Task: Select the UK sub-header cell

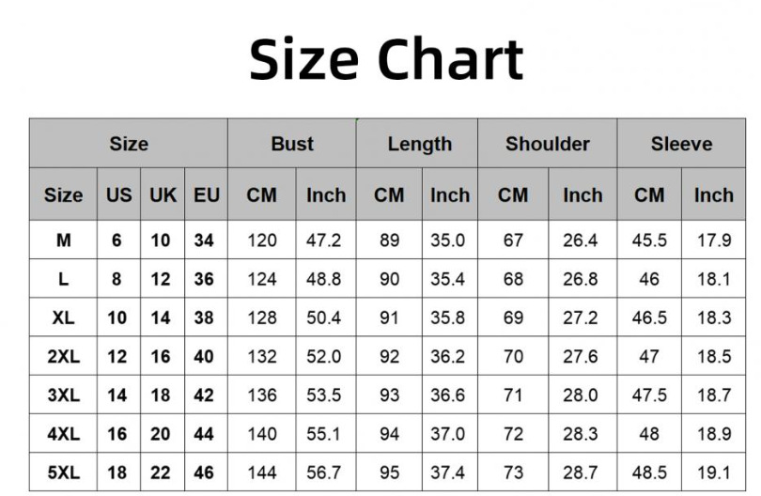Action: pyautogui.click(x=163, y=195)
